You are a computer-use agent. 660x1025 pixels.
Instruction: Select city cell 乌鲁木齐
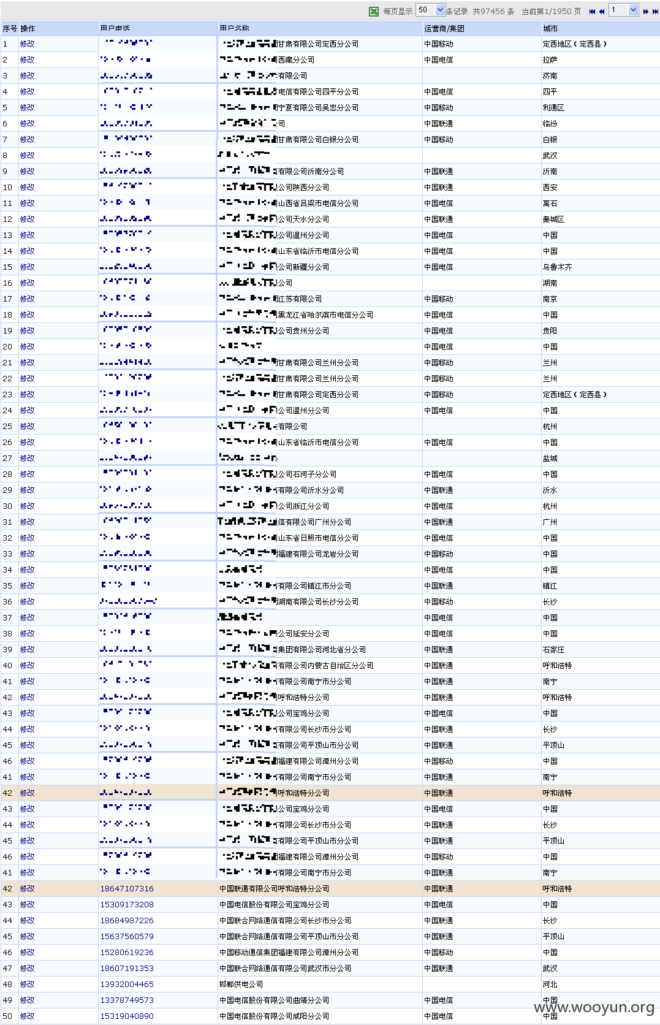click(x=557, y=267)
